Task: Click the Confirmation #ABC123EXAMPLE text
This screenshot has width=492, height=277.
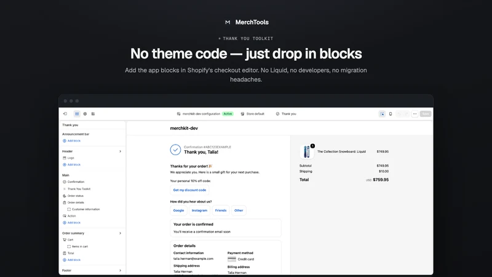Action: click(207, 147)
